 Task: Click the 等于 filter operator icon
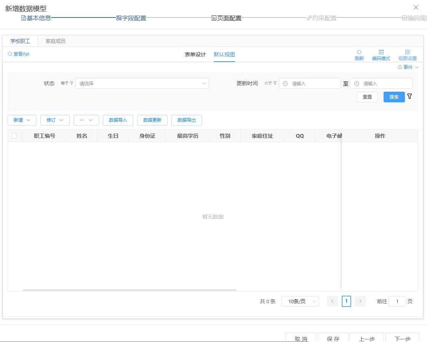[72, 83]
